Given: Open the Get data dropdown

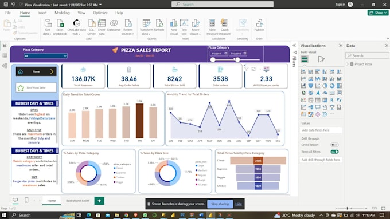Looking at the screenshot, I should [x=47, y=27].
